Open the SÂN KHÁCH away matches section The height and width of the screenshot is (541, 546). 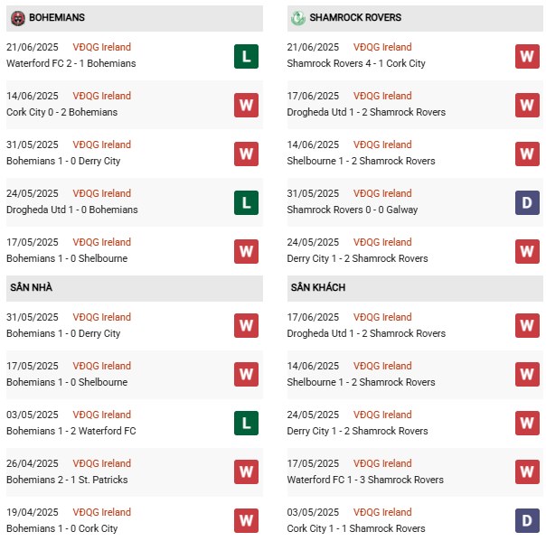tap(318, 287)
